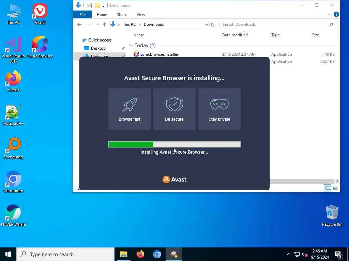Select Quick access in navigation pane
The height and width of the screenshot is (261, 349).
point(100,40)
